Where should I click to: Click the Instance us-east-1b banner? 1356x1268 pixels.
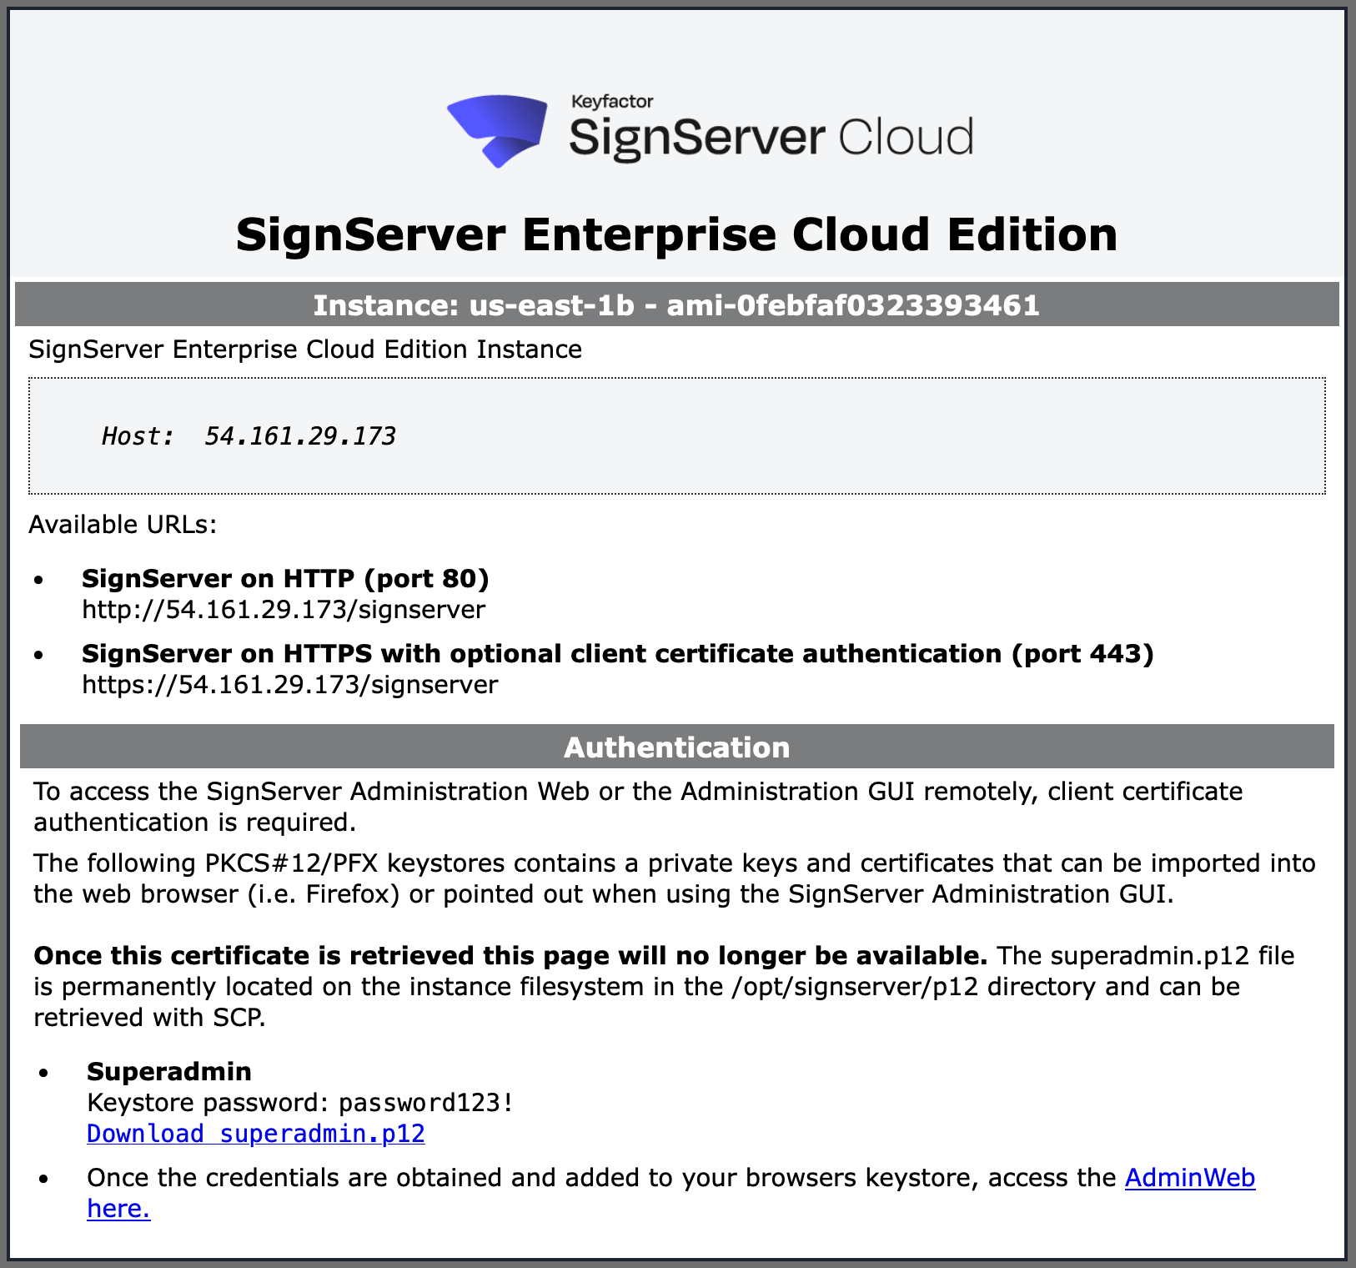coord(676,305)
